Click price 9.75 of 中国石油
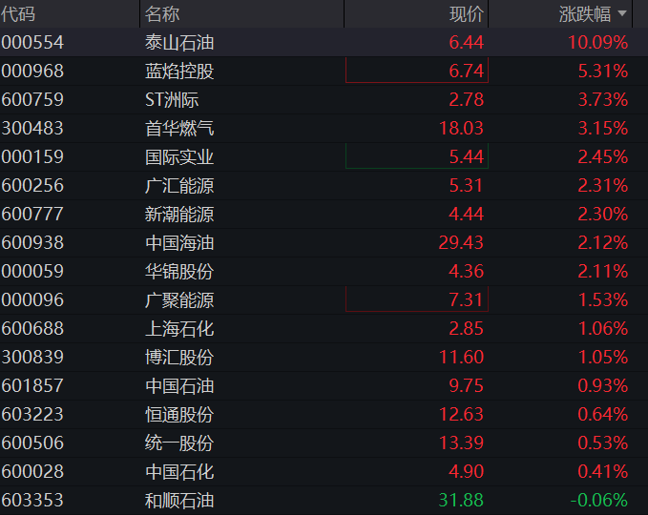Image resolution: width=648 pixels, height=515 pixels. tap(466, 385)
